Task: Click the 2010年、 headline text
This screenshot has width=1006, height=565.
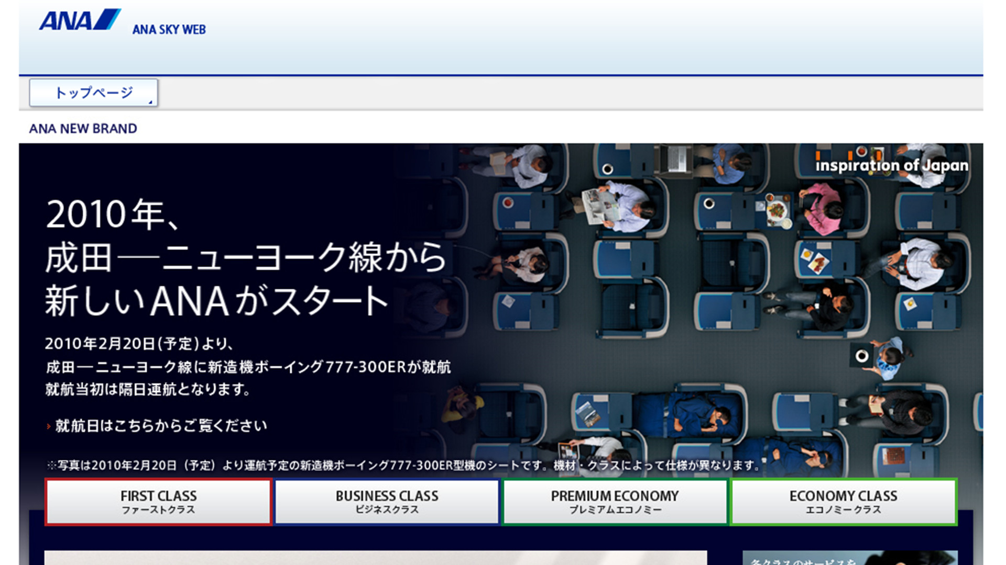Action: (x=113, y=214)
